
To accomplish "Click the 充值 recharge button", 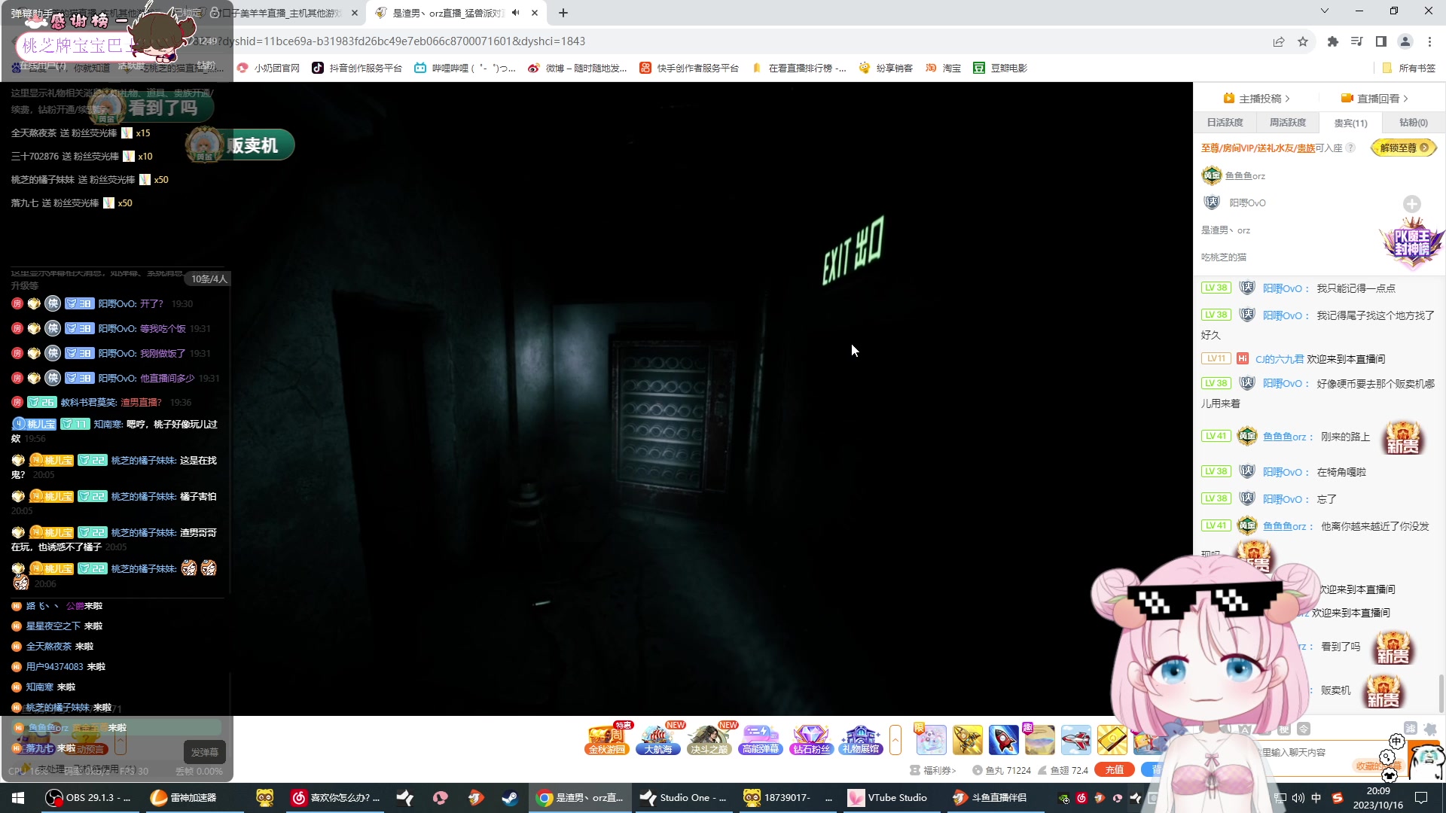I will [x=1115, y=769].
